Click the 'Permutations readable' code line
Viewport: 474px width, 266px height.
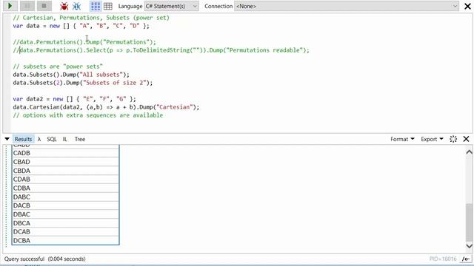point(161,50)
